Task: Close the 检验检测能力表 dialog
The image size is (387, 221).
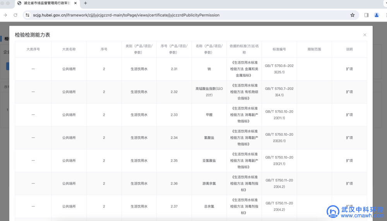Action: [365, 35]
